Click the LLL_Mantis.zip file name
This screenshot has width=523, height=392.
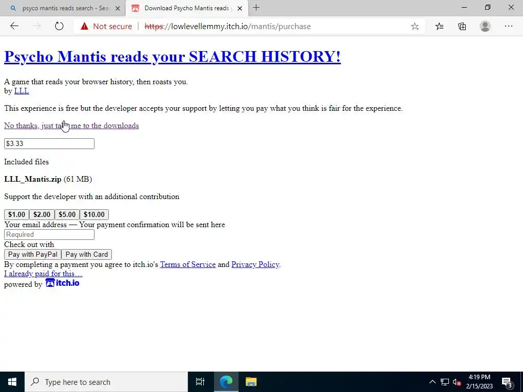[x=33, y=179]
